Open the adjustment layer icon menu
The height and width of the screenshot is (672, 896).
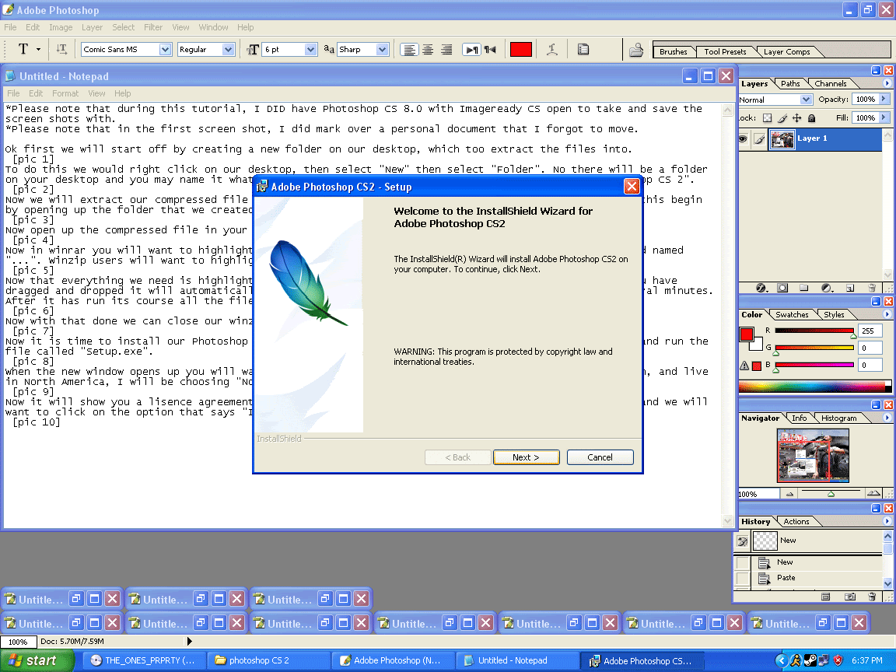[x=827, y=288]
